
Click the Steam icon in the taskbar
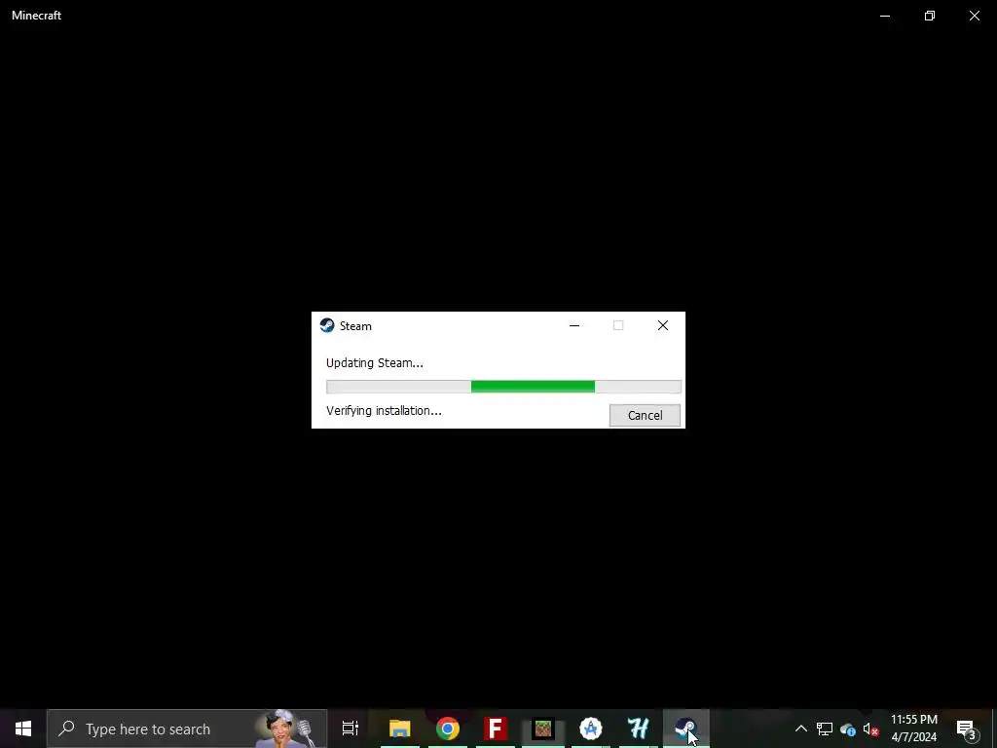click(x=686, y=729)
